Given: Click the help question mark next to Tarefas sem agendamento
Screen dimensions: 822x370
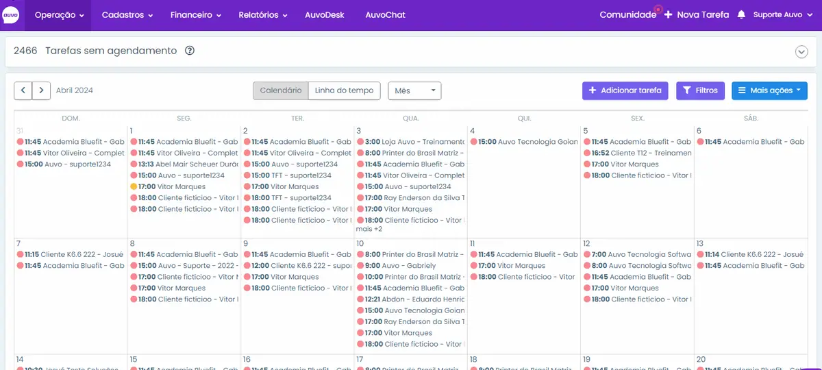Looking at the screenshot, I should tap(190, 51).
